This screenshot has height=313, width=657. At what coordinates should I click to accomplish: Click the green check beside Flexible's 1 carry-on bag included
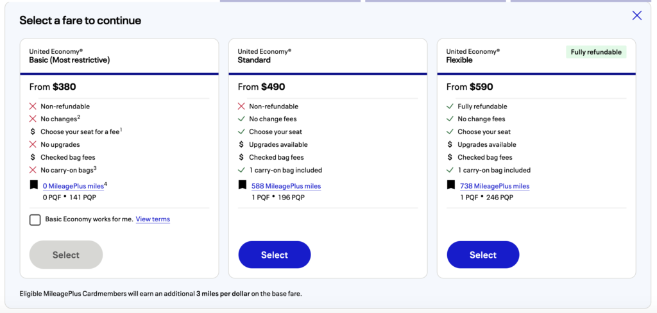click(x=450, y=170)
